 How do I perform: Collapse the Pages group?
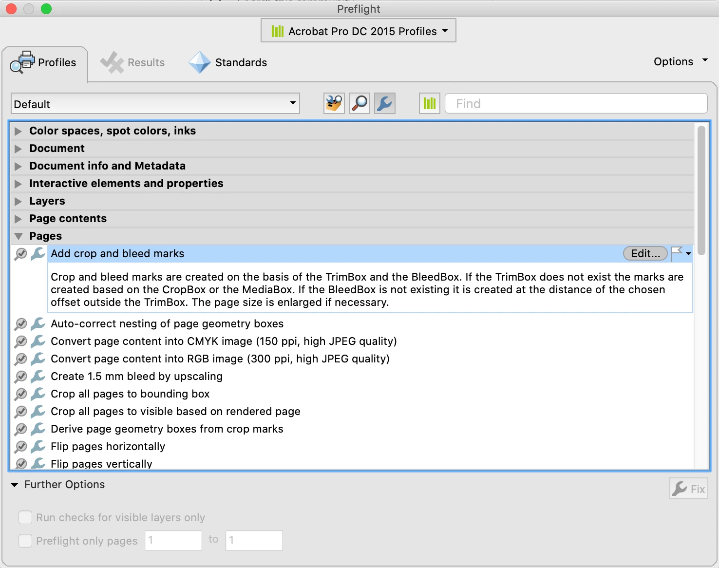[x=19, y=236]
